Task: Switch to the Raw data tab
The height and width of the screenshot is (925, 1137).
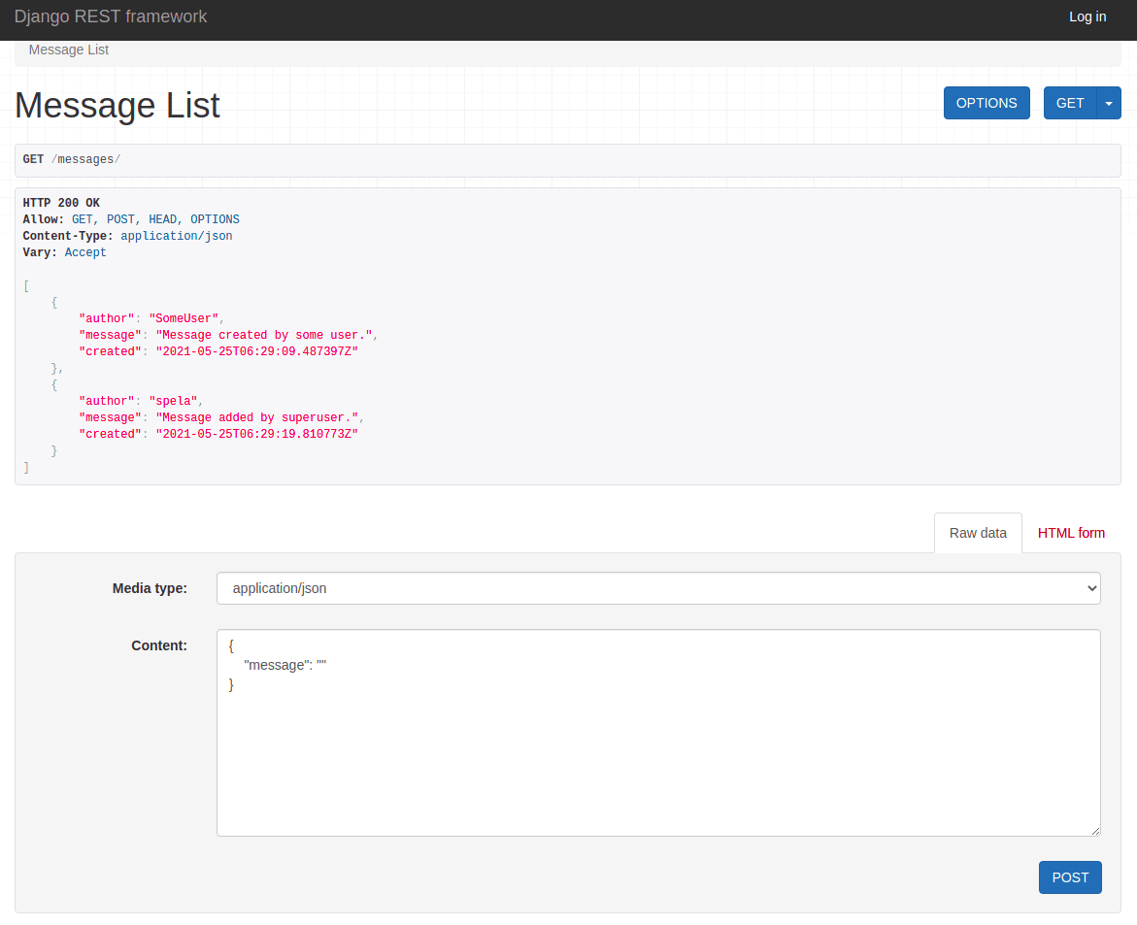Action: click(978, 533)
